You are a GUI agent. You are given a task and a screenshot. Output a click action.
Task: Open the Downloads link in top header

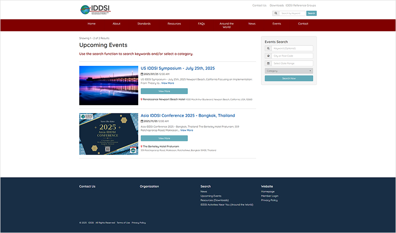pyautogui.click(x=277, y=5)
